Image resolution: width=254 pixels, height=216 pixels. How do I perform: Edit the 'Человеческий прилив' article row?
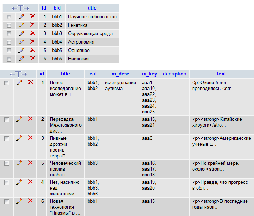[19, 163]
